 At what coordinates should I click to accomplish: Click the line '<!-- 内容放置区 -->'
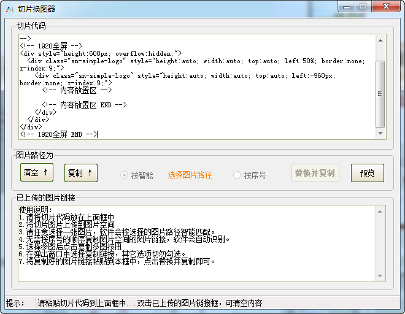tap(77, 90)
